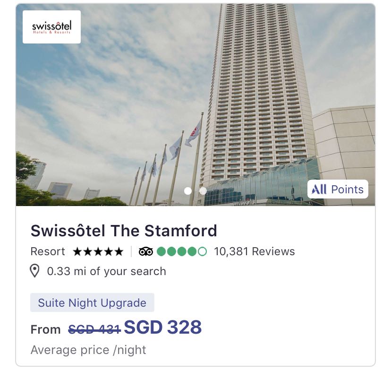
Task: Click the Average price /night label
Action: tap(88, 350)
